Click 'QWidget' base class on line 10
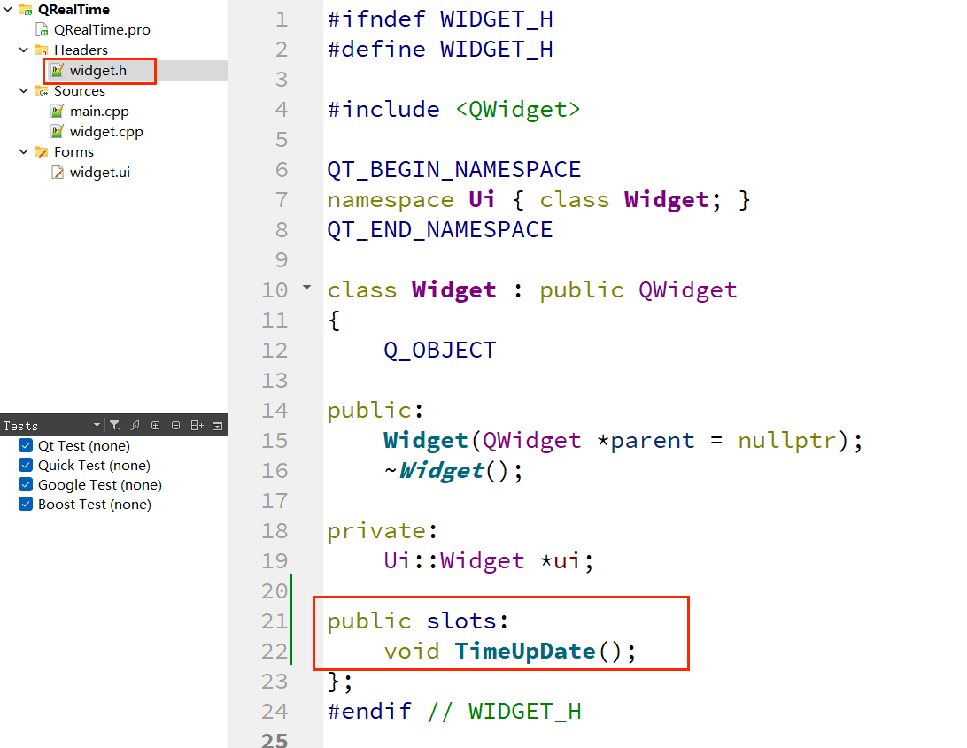967x748 pixels. [688, 290]
